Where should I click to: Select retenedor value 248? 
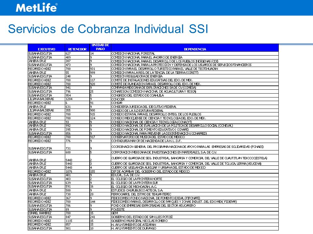pyautogui.click(x=68, y=76)
